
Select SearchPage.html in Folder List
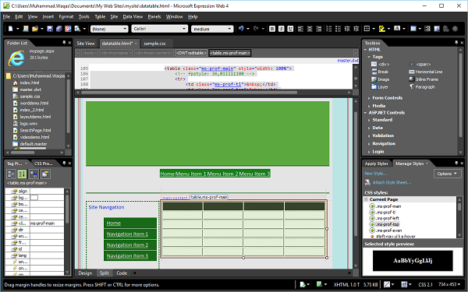[35, 130]
